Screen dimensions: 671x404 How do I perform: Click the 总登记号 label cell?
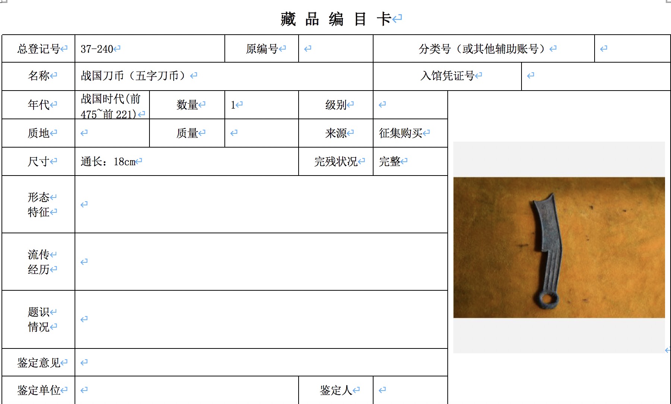(x=38, y=48)
